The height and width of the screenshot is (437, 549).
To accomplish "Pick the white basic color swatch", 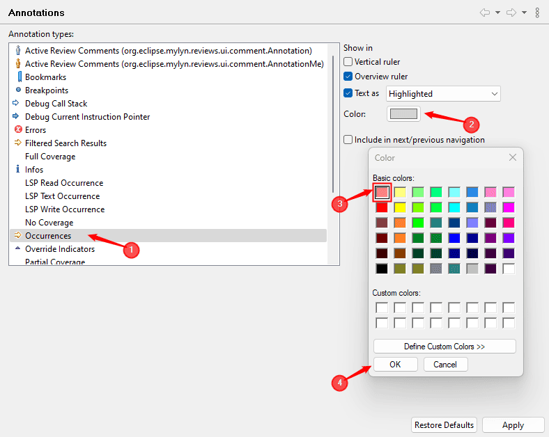I will tap(509, 269).
